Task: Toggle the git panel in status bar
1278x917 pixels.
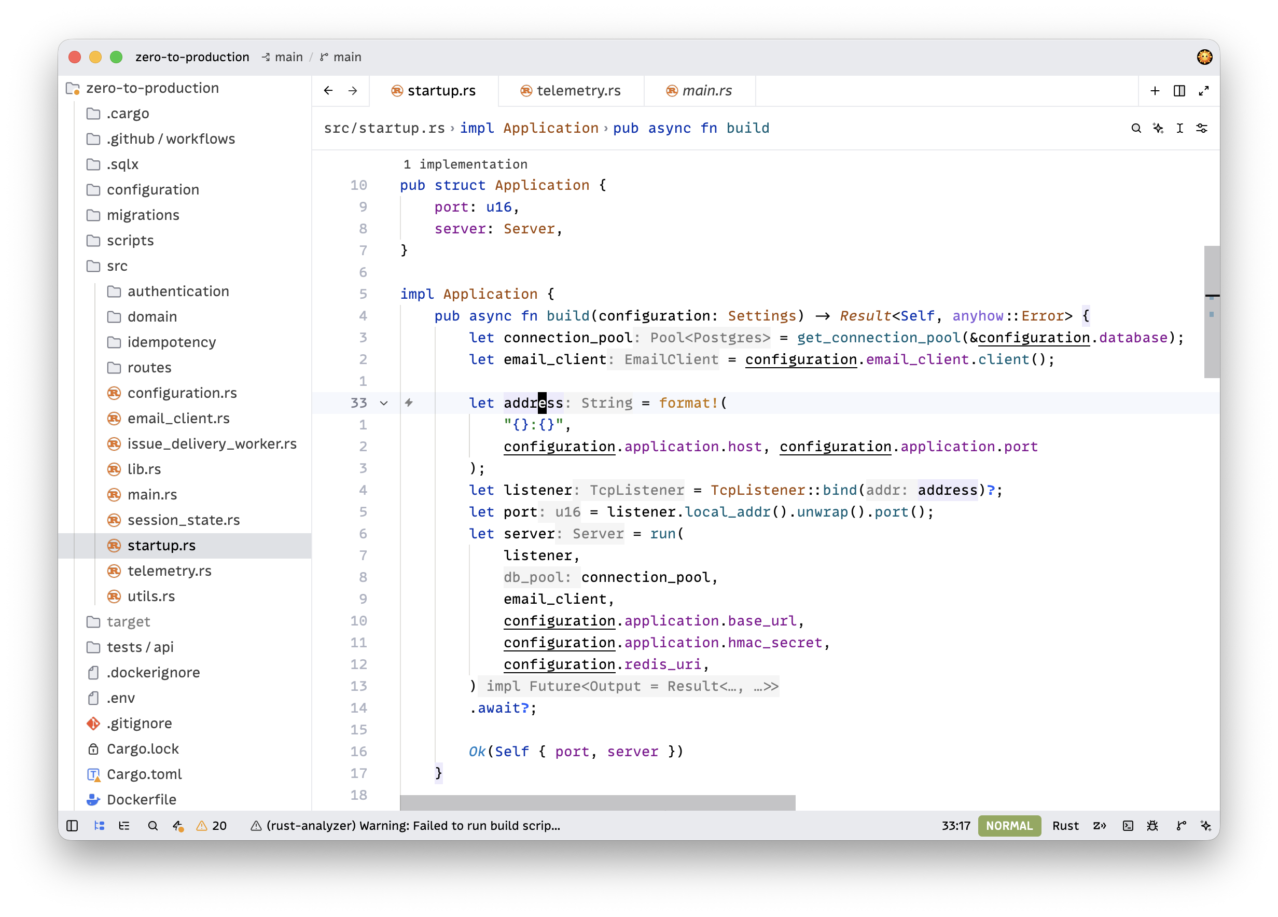Action: (1181, 826)
